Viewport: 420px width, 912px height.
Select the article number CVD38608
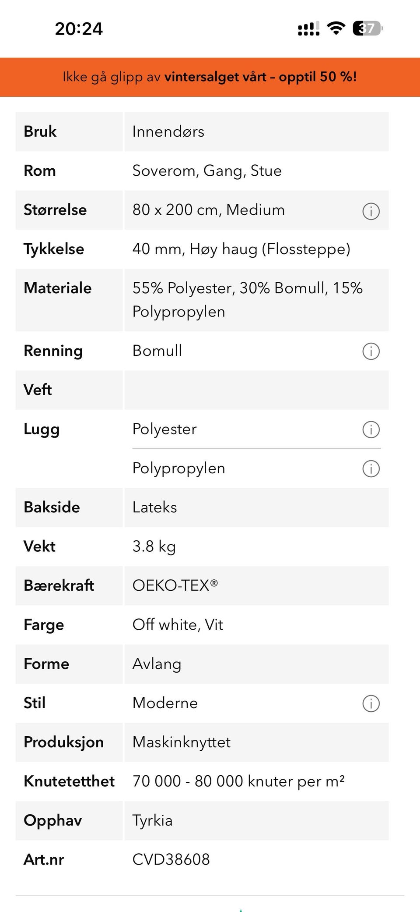pos(171,859)
